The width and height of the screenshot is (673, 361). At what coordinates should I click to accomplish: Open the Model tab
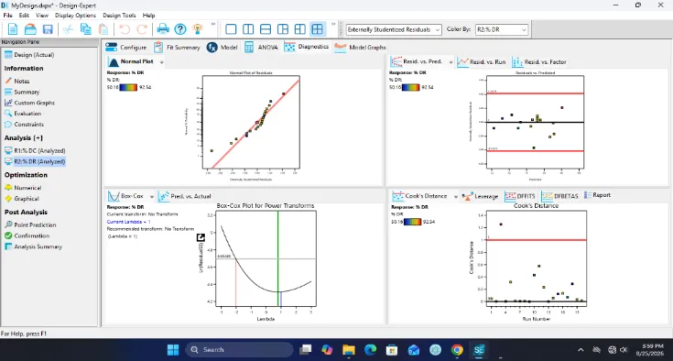[x=222, y=48]
